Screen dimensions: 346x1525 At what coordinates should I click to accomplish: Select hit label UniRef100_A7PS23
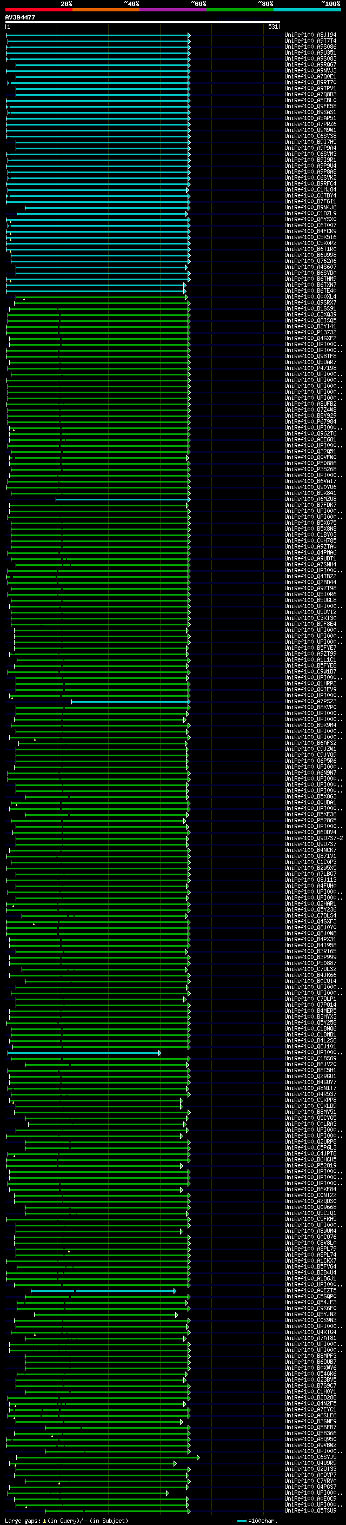point(310,702)
